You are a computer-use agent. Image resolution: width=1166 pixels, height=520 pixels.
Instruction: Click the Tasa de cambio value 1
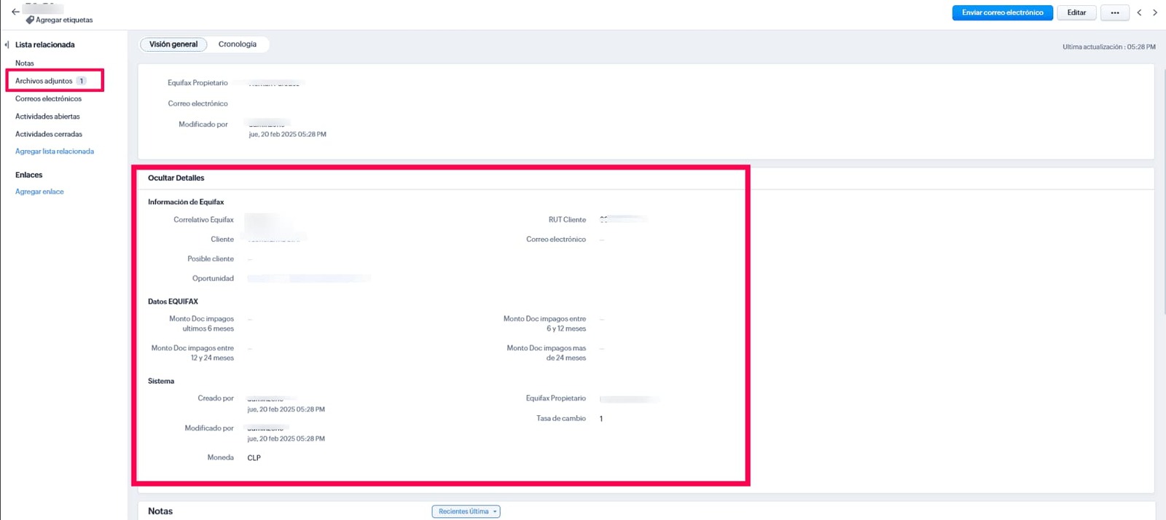(x=601, y=419)
